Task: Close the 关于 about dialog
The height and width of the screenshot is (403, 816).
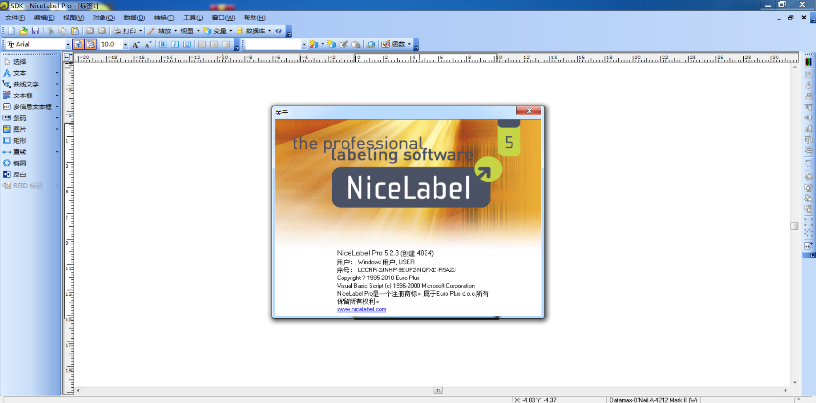Action: 529,111
